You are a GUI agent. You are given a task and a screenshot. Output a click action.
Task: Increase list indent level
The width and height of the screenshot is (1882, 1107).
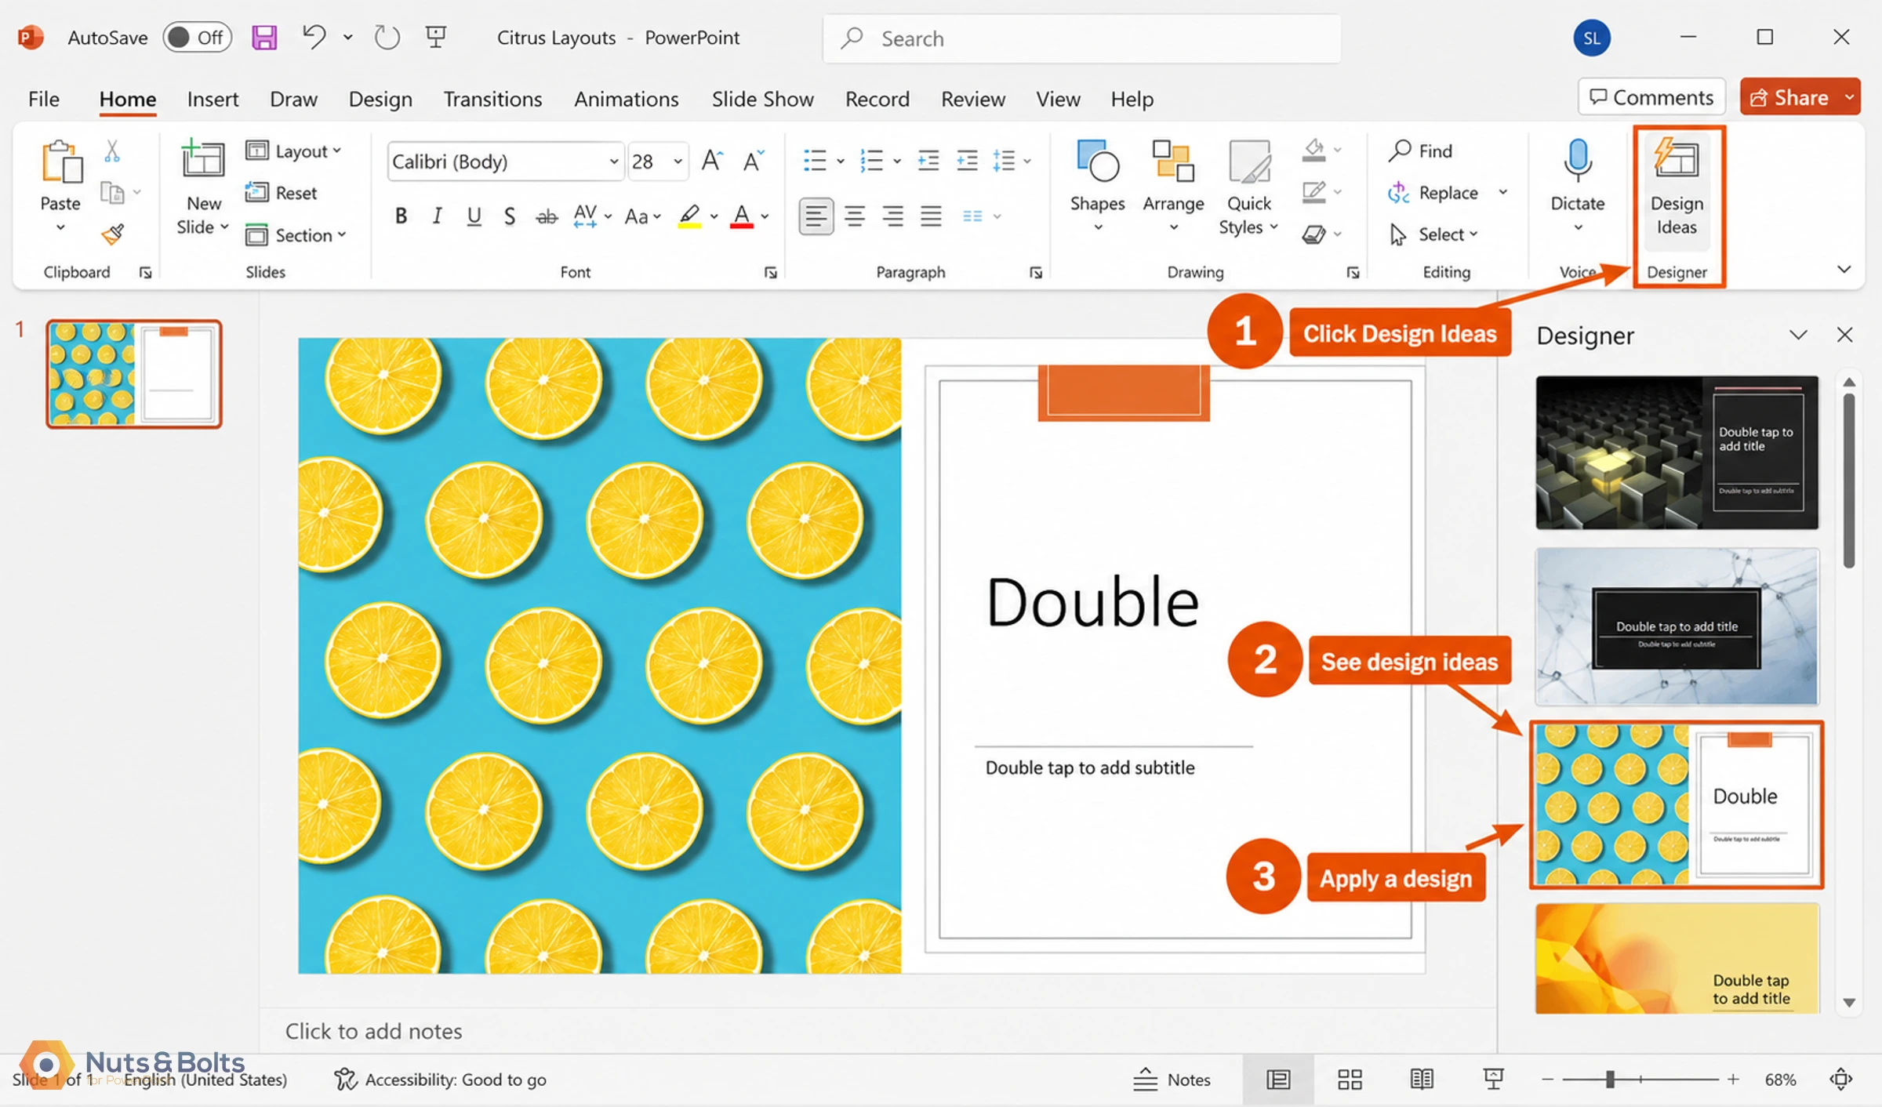click(967, 161)
